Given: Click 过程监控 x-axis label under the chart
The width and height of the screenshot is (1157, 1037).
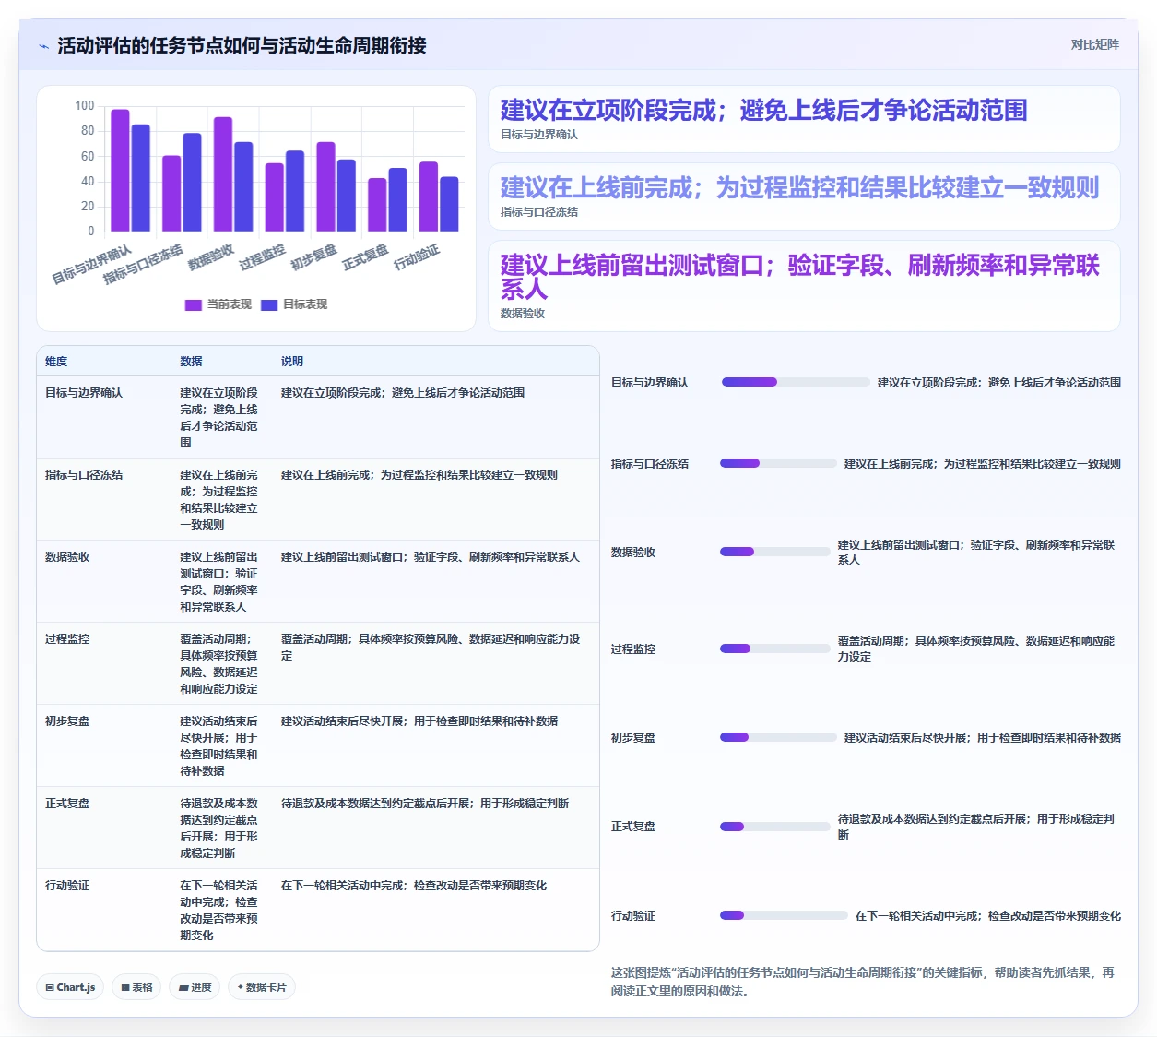Looking at the screenshot, I should tap(263, 257).
